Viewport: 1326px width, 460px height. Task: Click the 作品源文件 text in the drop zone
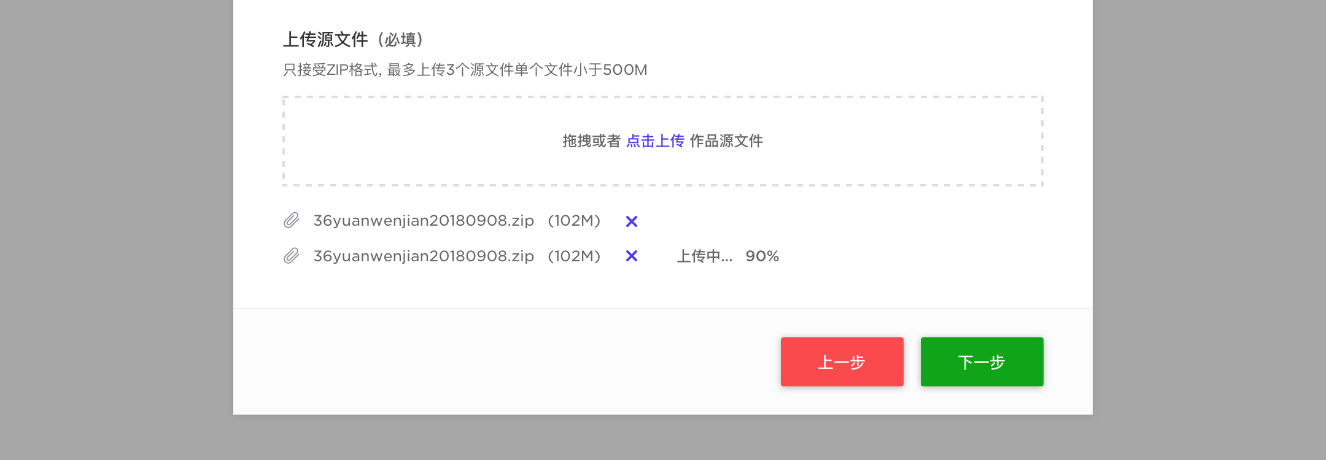[x=726, y=141]
